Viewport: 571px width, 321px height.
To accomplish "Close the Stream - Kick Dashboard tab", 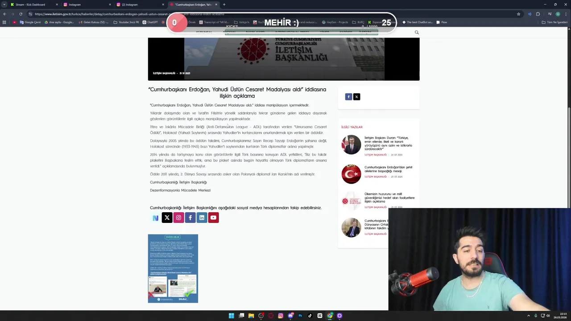I will tap(57, 4).
